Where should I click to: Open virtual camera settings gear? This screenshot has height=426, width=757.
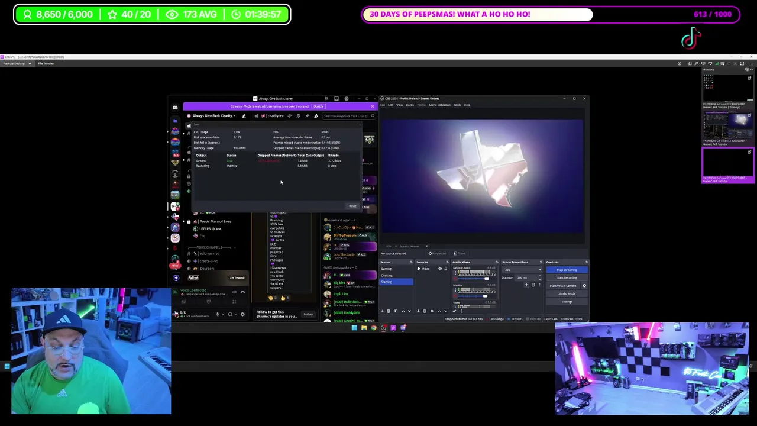584,286
